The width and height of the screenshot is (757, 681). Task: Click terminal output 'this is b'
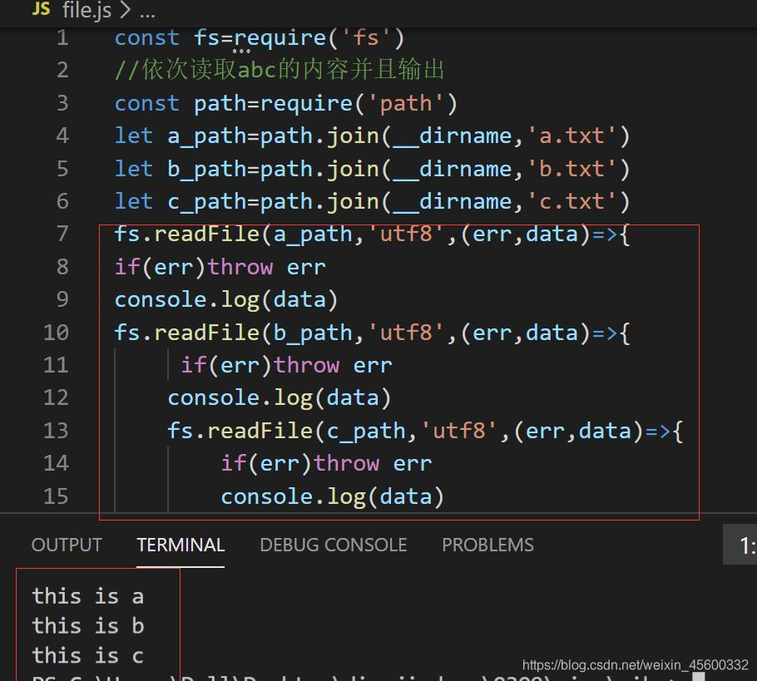click(x=88, y=626)
